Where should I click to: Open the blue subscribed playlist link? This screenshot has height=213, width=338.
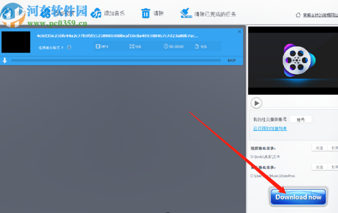(270, 129)
